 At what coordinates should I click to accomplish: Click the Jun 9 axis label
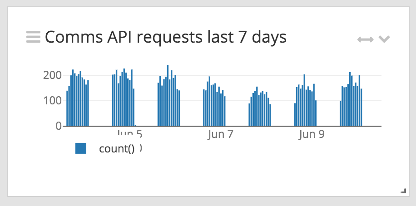click(x=312, y=134)
